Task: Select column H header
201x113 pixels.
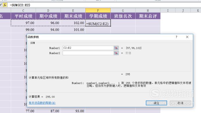Action: [148, 10]
